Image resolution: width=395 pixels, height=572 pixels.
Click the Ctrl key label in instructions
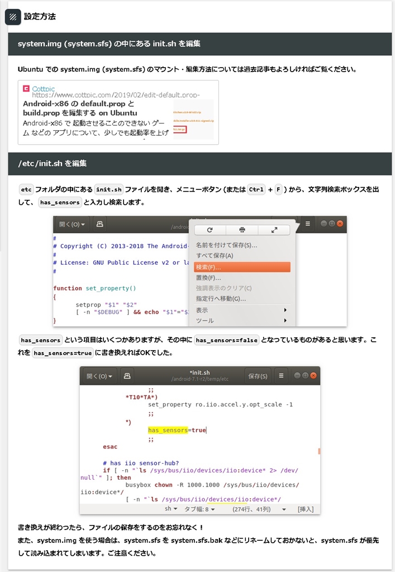[x=256, y=190]
